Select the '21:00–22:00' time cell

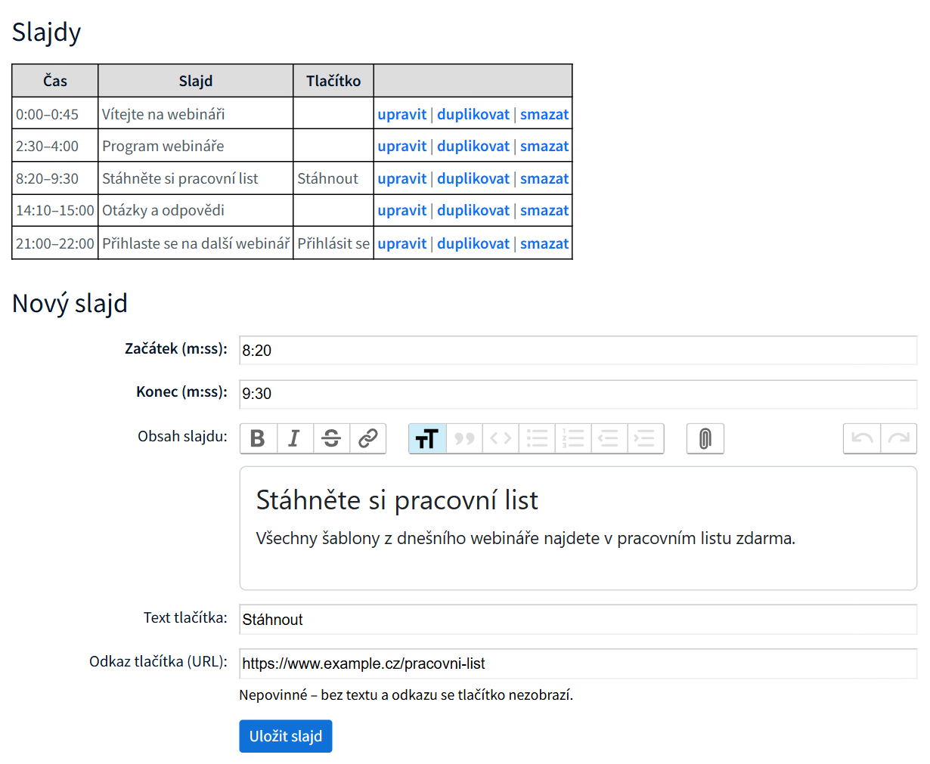pos(55,243)
